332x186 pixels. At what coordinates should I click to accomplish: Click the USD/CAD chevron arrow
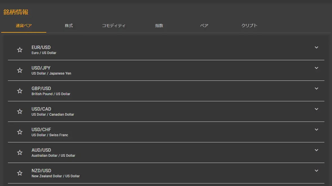pyautogui.click(x=316, y=109)
